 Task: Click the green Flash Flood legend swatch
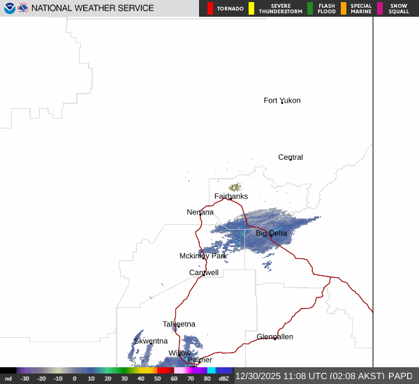[x=310, y=8]
